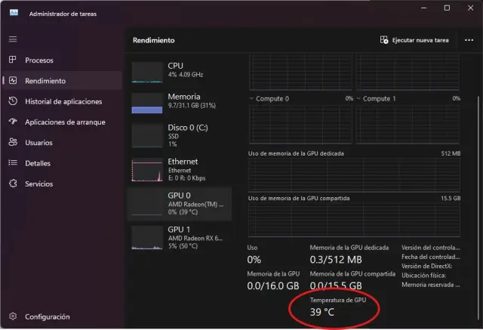Switch to the Rendimiento tab
Image resolution: width=483 pixels, height=330 pixels.
coord(45,81)
